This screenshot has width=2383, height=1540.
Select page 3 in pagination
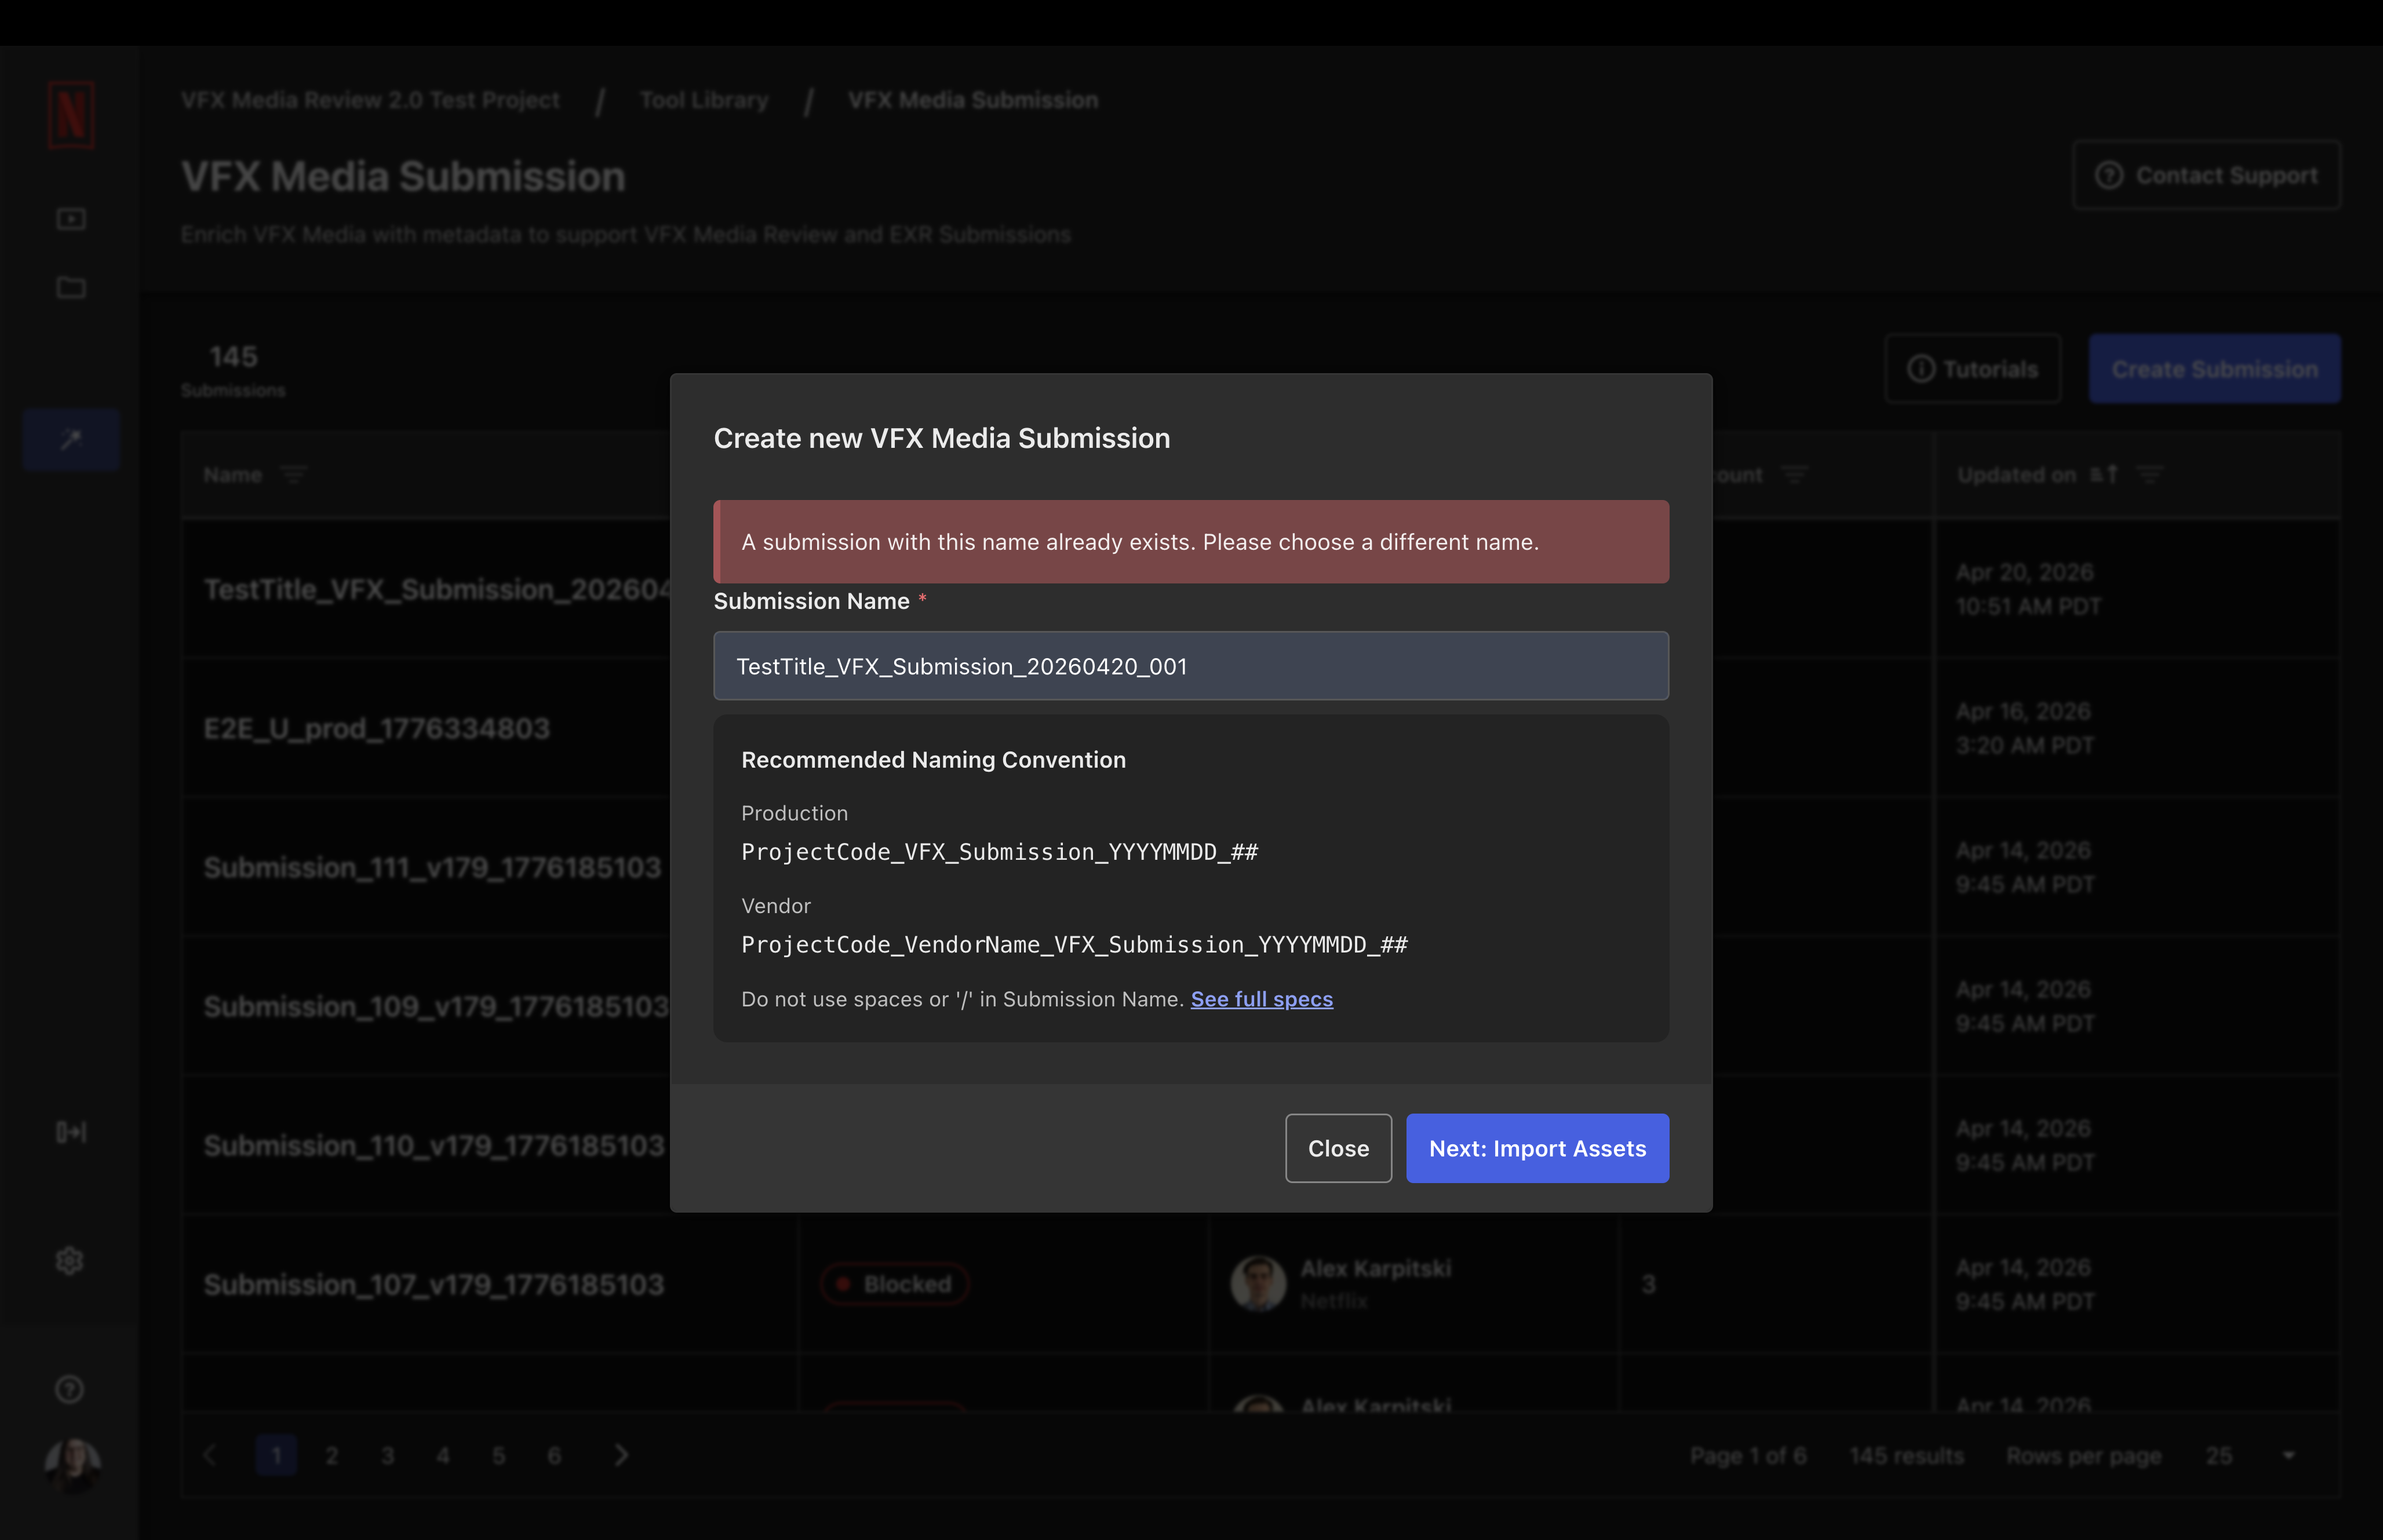click(x=388, y=1455)
